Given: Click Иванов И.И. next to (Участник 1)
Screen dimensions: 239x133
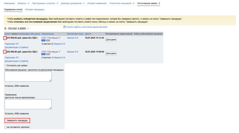Looking at the screenshot, I should point(59,57).
